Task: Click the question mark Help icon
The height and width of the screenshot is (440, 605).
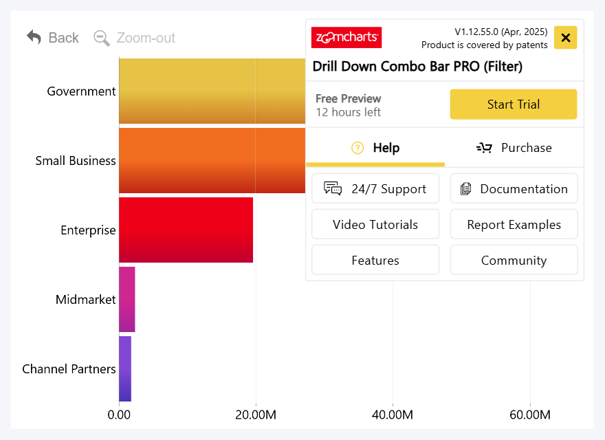Action: 357,148
